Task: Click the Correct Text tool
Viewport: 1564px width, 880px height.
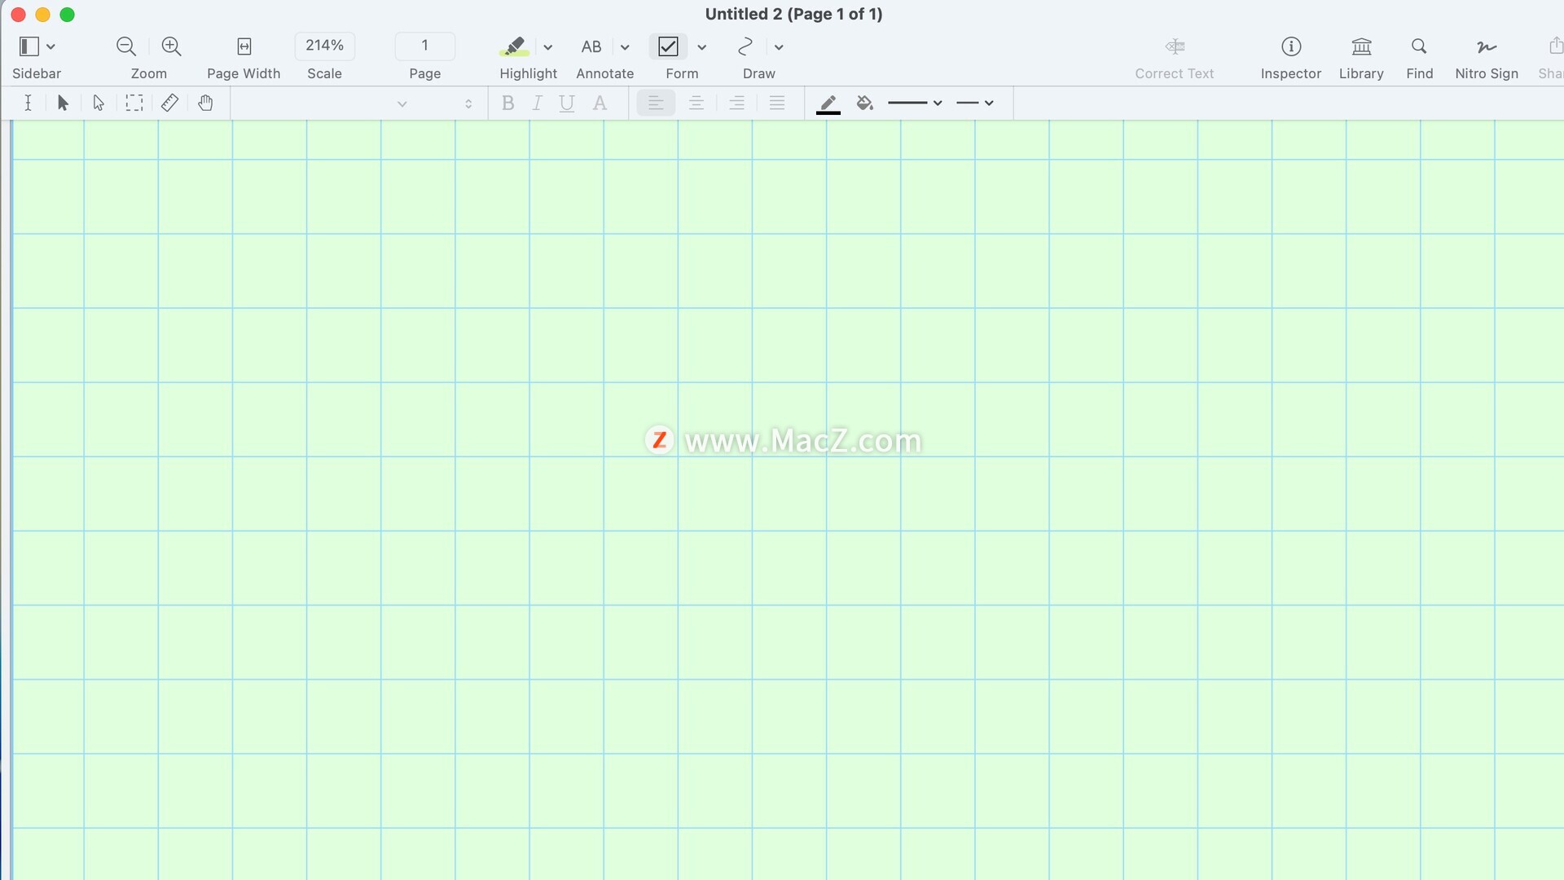Action: (x=1175, y=46)
